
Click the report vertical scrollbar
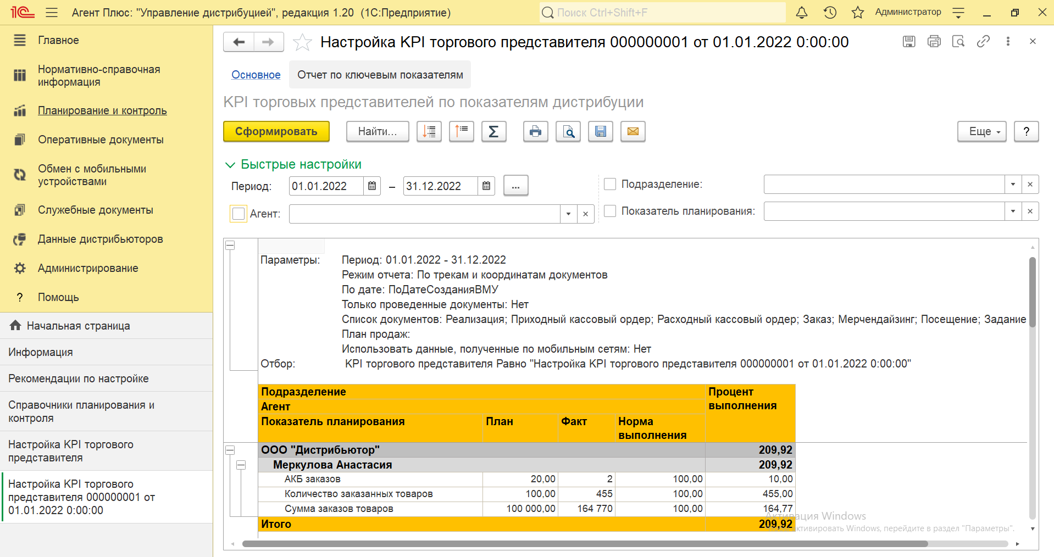1033,291
